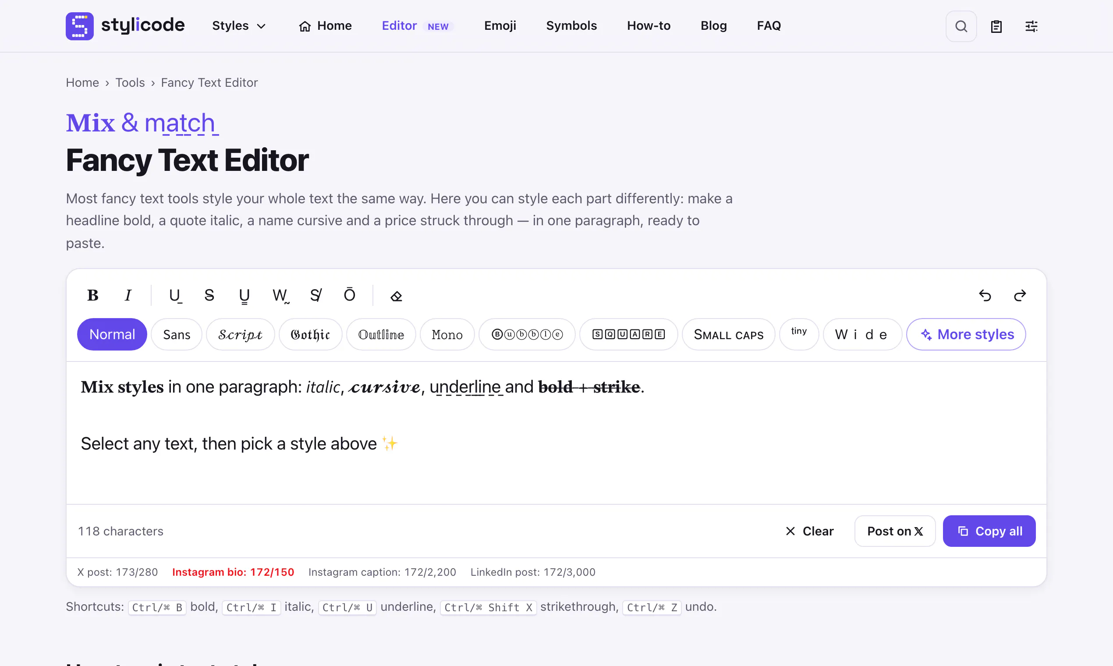Click Post on X button

pos(895,531)
